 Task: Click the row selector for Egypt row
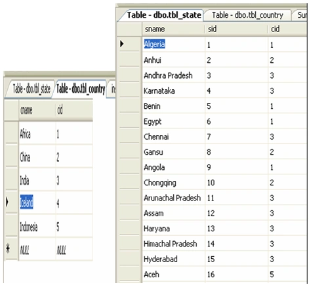(x=129, y=121)
